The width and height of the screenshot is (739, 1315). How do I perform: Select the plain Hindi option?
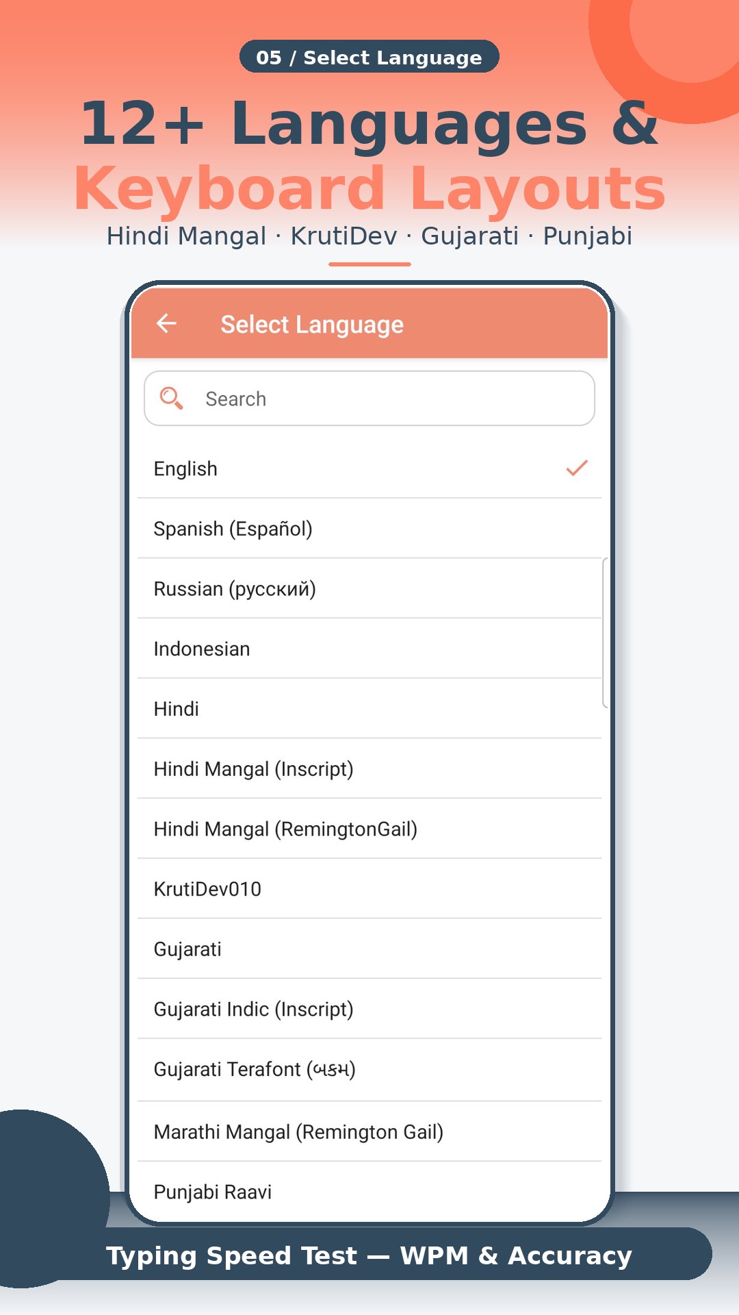point(369,709)
